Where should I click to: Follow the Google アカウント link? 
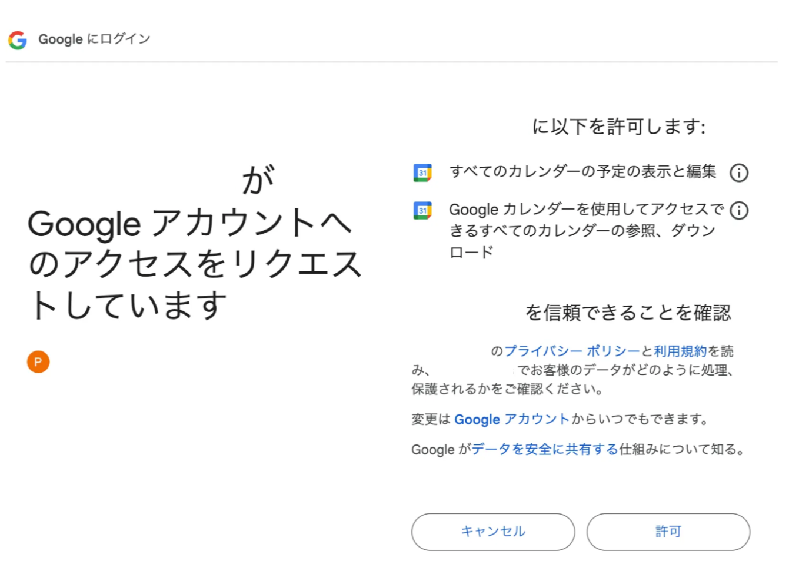(511, 419)
